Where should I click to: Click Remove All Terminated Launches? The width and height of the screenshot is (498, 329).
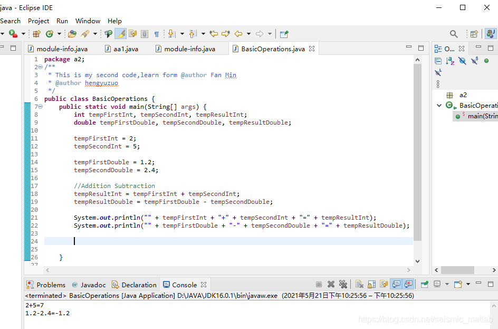(x=343, y=284)
